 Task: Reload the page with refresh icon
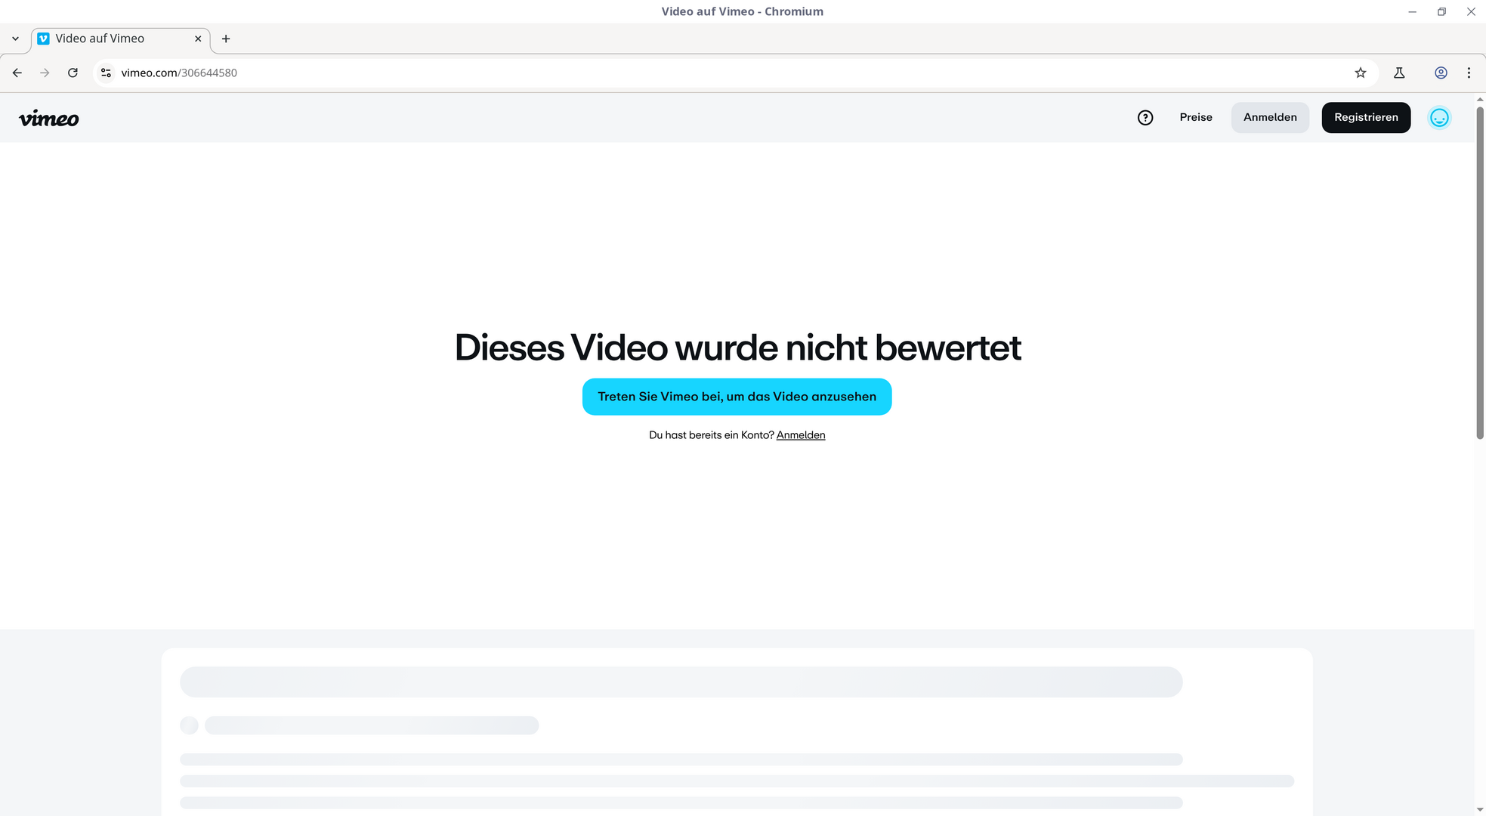73,73
